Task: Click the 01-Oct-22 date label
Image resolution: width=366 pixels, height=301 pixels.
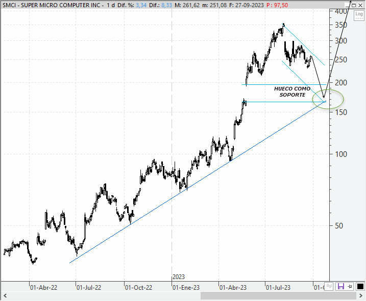Action: [138, 287]
